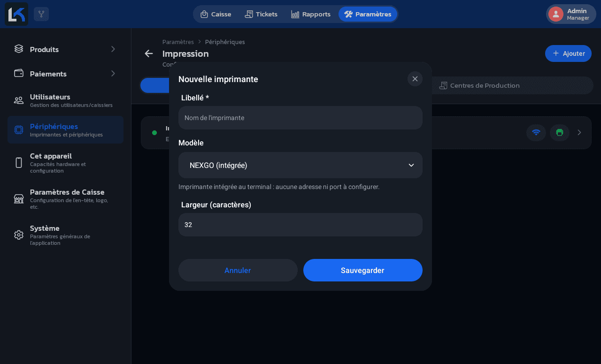Click the Libellé name input field
Screen dimensions: 601x364
click(x=300, y=118)
